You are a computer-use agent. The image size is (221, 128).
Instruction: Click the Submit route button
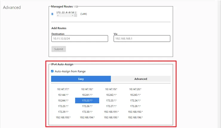[x=59, y=49]
